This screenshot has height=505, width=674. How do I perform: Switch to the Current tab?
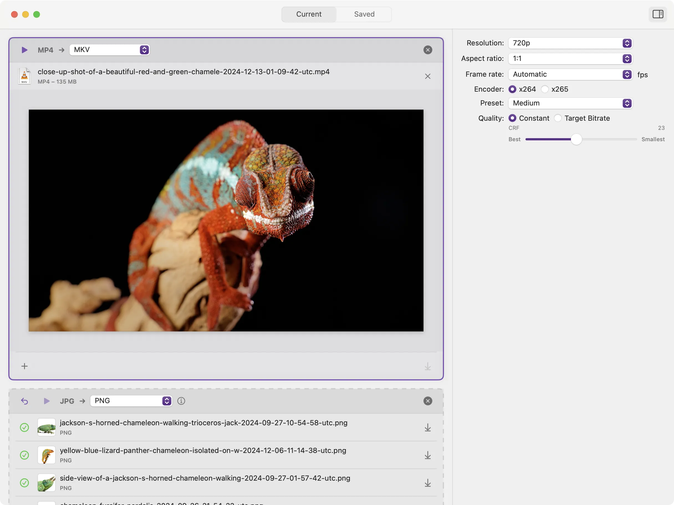[x=309, y=14]
